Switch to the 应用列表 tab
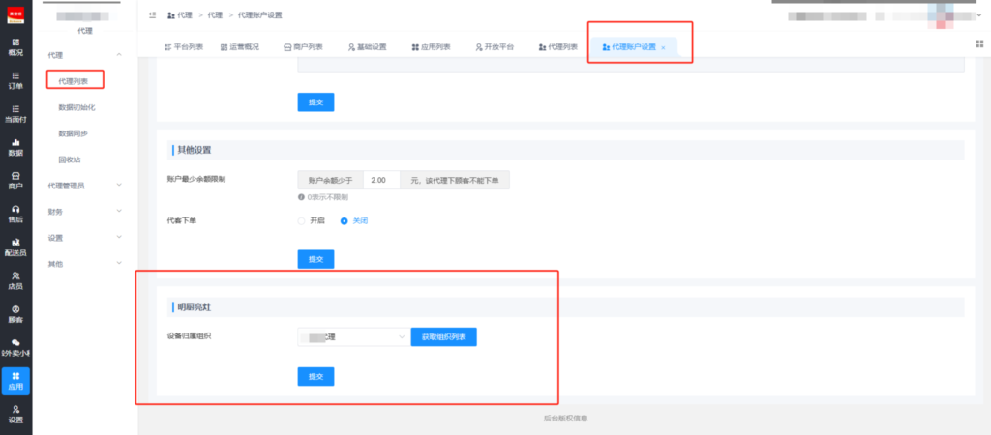The height and width of the screenshot is (435, 991). (x=431, y=47)
